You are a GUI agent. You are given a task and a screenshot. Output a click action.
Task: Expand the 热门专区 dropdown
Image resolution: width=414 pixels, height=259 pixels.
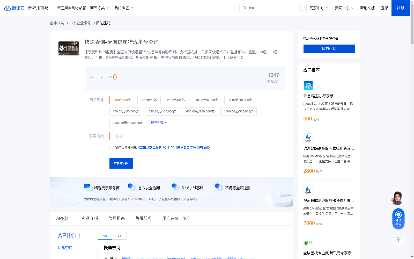click(124, 8)
